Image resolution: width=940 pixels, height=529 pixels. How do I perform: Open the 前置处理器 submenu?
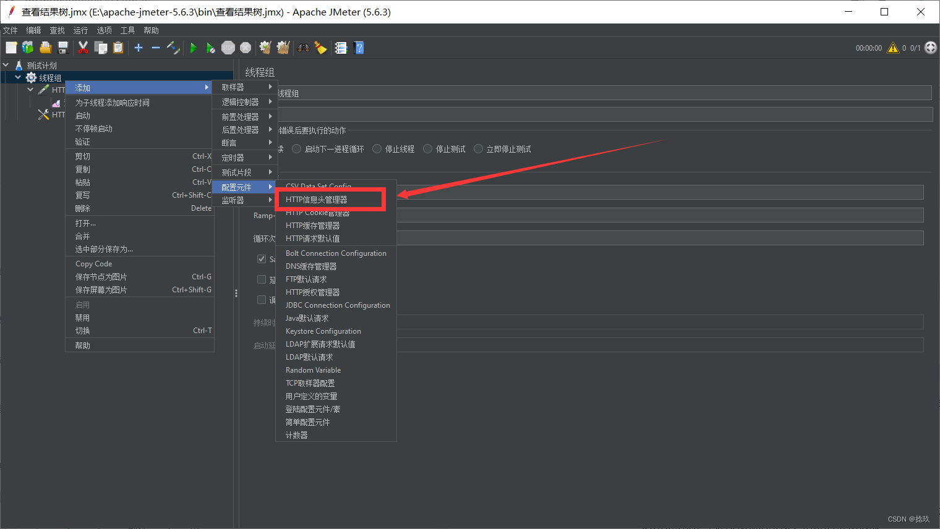click(245, 117)
